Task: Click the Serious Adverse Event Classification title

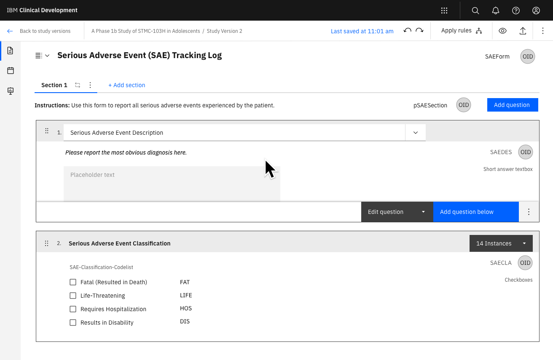Action: (x=120, y=243)
